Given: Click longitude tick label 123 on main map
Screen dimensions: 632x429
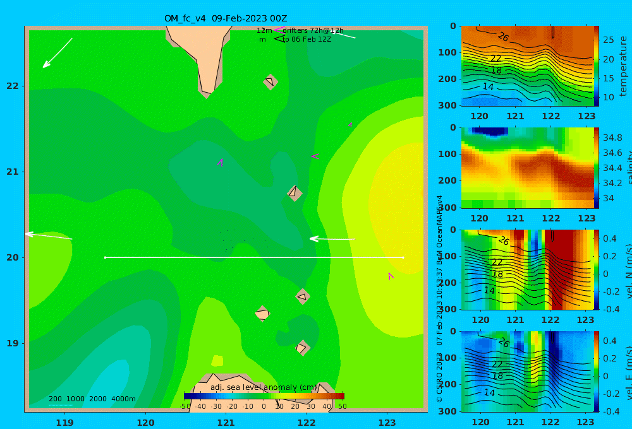Looking at the screenshot, I should pos(387,423).
